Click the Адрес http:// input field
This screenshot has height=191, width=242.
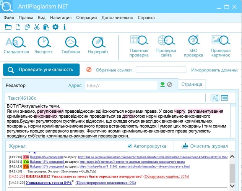click(121, 86)
